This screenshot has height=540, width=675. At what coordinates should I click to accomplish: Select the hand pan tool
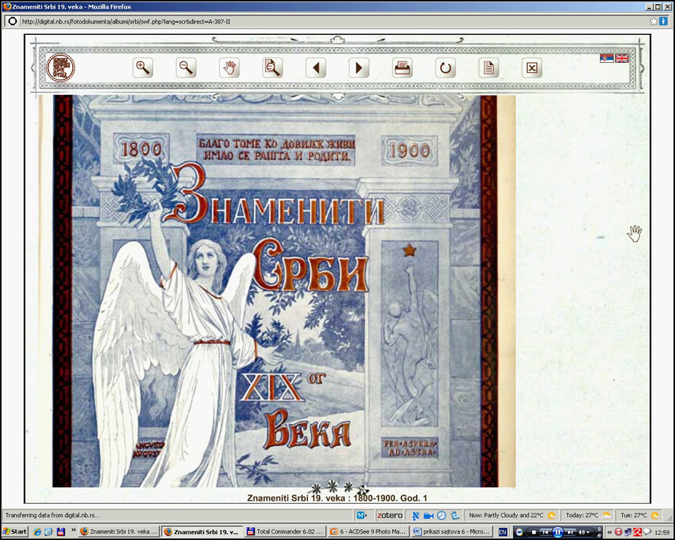pos(229,68)
